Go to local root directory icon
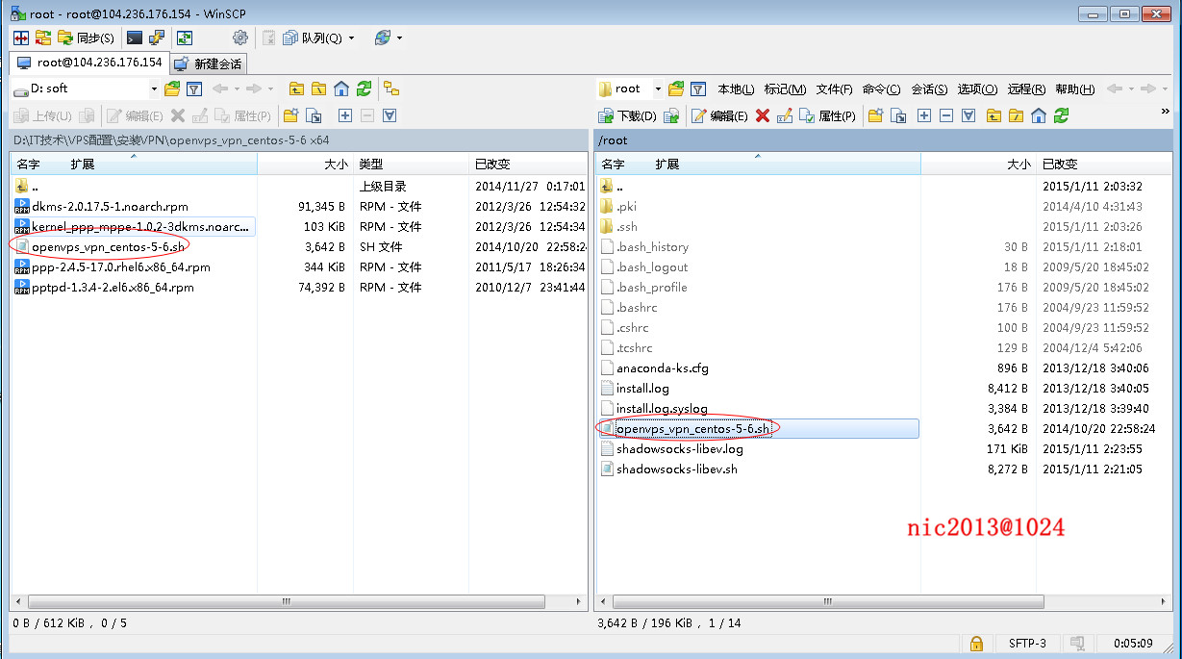Image resolution: width=1182 pixels, height=659 pixels. (x=319, y=89)
